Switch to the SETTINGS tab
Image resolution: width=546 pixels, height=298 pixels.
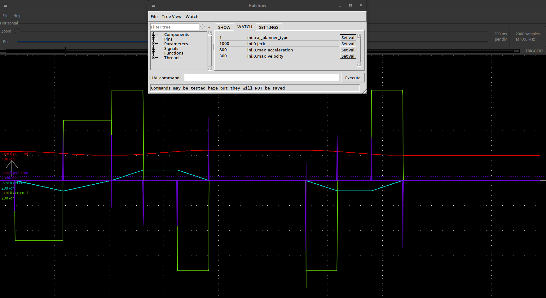coord(268,27)
